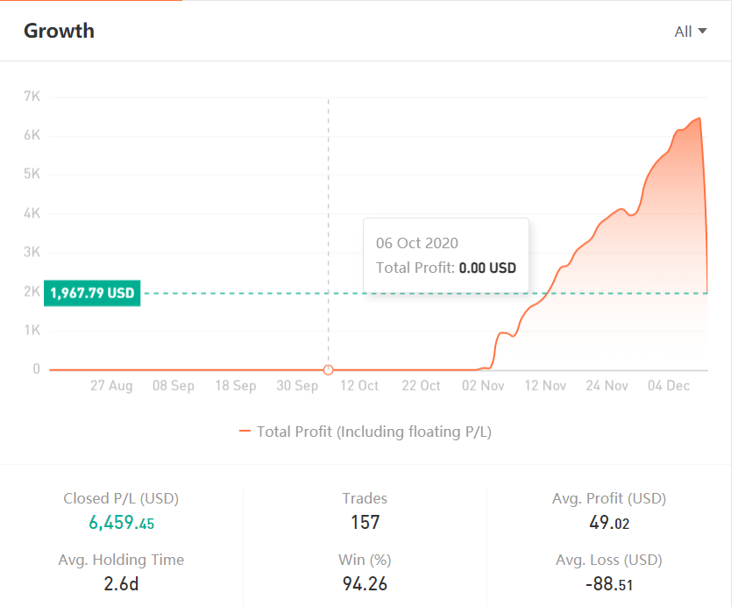Toggle the Total Profit legend entry

click(x=365, y=432)
